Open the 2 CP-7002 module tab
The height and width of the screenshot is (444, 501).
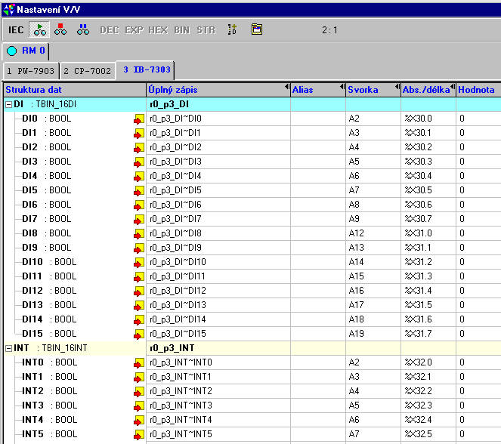[x=87, y=71]
